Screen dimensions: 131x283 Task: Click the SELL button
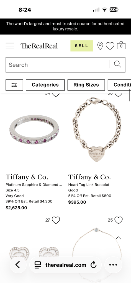pyautogui.click(x=82, y=46)
